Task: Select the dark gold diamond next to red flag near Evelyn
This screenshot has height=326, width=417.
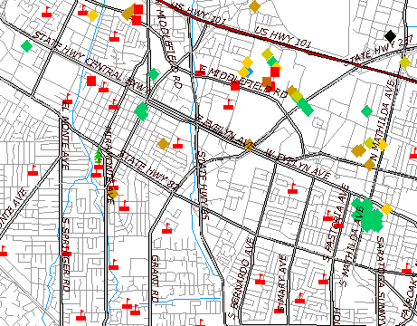Action: [163, 144]
